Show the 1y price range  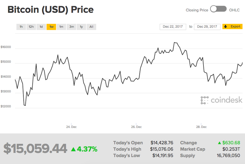coord(81,27)
